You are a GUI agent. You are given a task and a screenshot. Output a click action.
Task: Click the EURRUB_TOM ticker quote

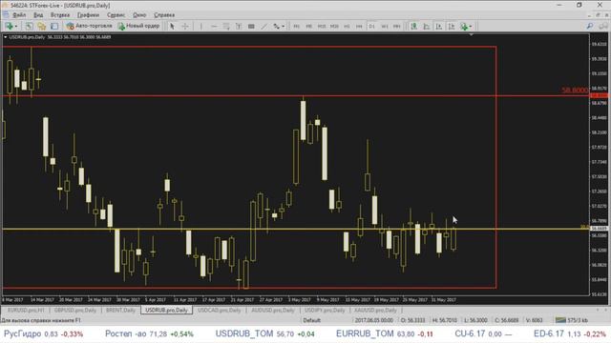tap(385, 333)
